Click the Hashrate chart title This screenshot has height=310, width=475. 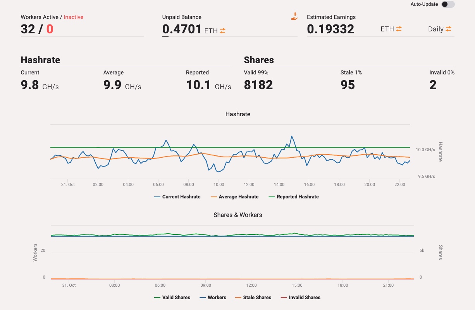point(238,114)
